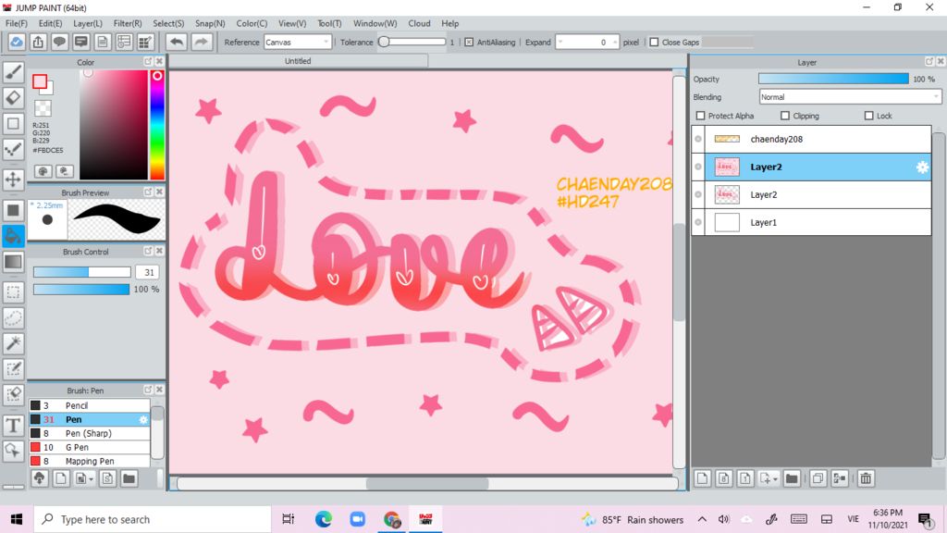The height and width of the screenshot is (533, 947).
Task: Switch to the Untitled canvas tab
Action: [299, 61]
